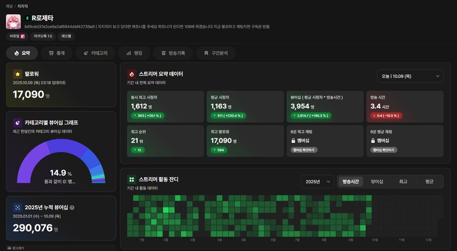The width and height of the screenshot is (457, 251).
Task: Click the 버츄얼 tag chip
Action: coord(17,36)
